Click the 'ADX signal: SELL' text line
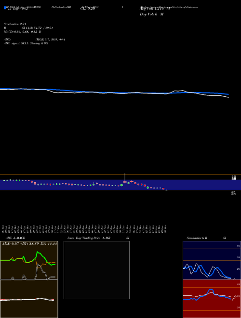This screenshot has width=241, height=318. 26,43
